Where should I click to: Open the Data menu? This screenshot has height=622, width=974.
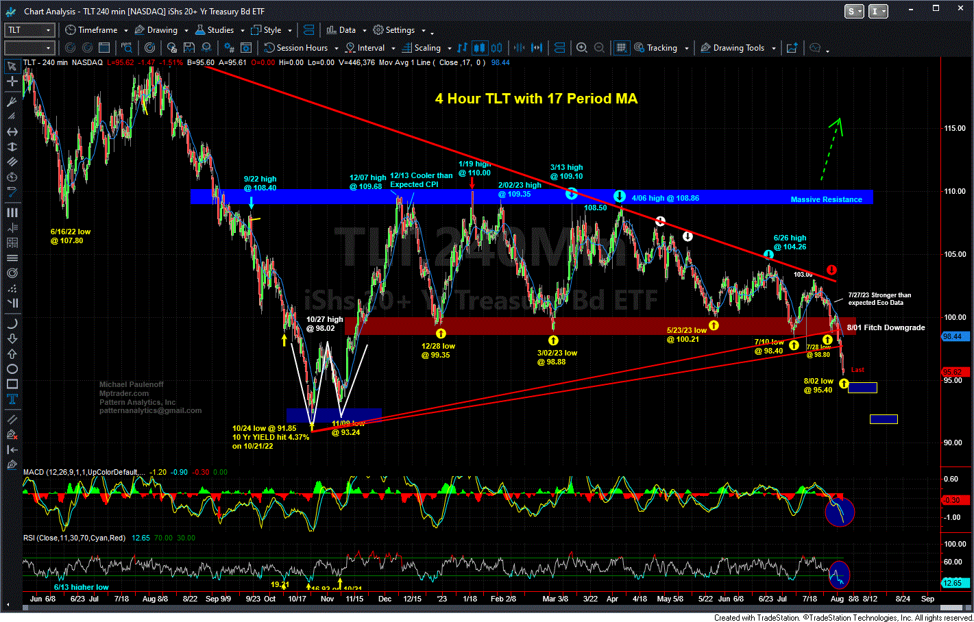(x=341, y=30)
